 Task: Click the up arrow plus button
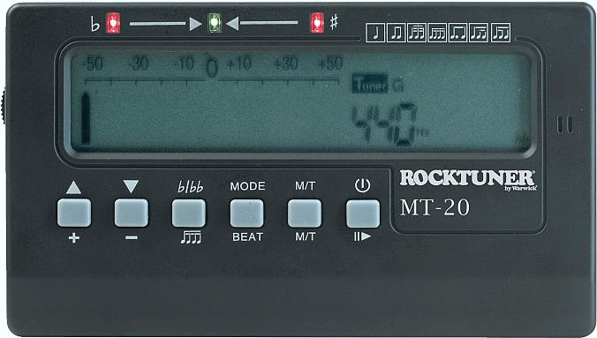(x=74, y=213)
